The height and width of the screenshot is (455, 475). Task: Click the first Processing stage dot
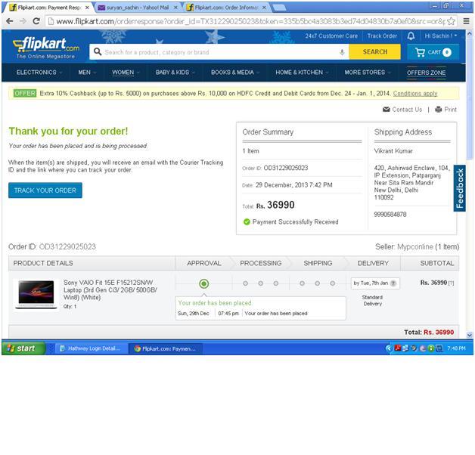[245, 283]
